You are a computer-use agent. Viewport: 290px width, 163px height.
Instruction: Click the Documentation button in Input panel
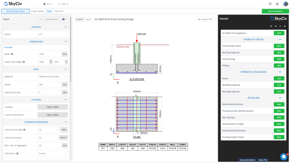(52, 19)
